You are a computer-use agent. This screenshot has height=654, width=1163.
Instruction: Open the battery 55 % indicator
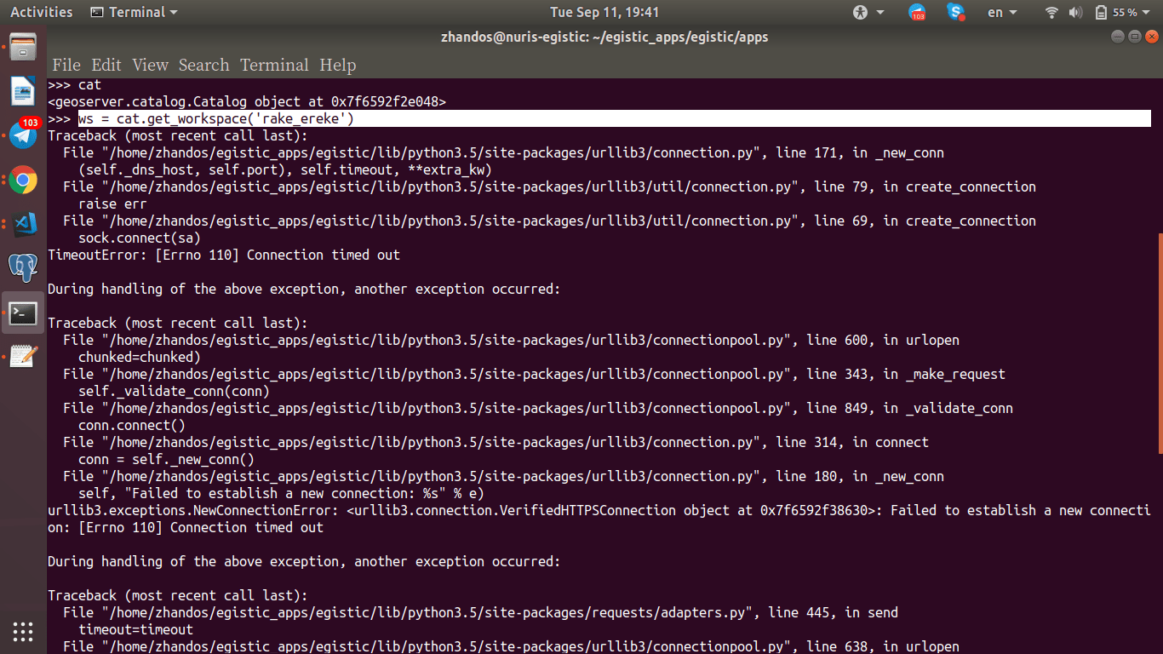(x=1117, y=12)
